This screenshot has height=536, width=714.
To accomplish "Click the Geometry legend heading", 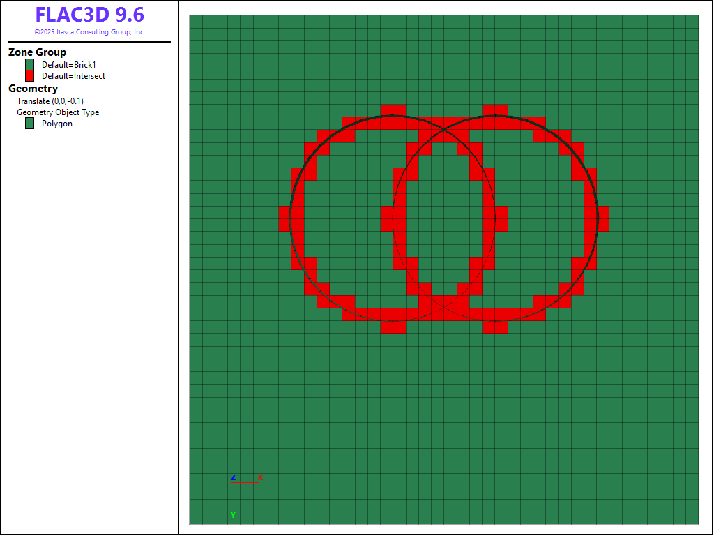I will coord(33,89).
